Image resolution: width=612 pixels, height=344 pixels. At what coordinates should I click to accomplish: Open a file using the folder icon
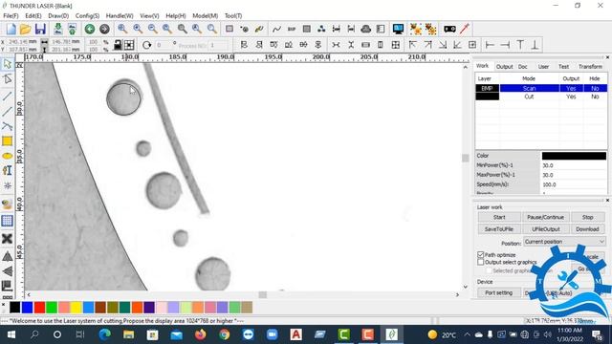tap(26, 29)
